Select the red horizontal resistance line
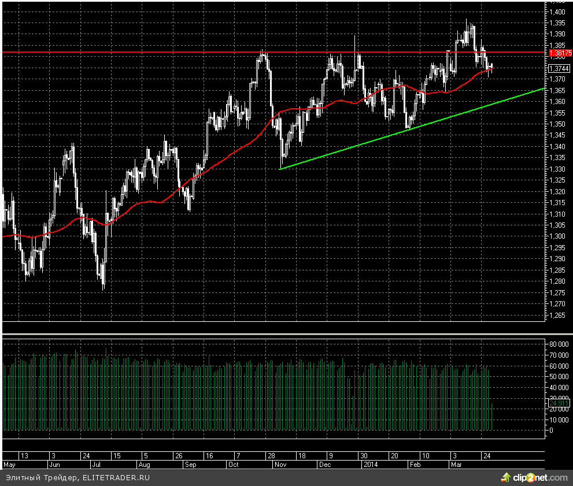This screenshot has width=573, height=486. [x=173, y=52]
